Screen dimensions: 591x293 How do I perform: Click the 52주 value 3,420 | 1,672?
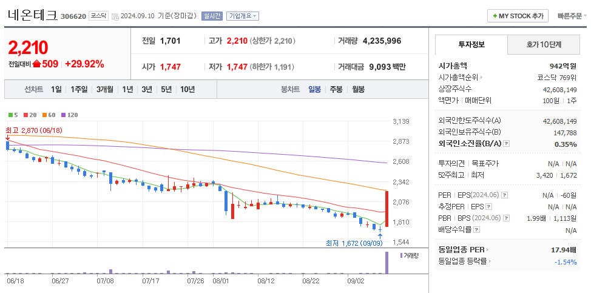pyautogui.click(x=558, y=175)
